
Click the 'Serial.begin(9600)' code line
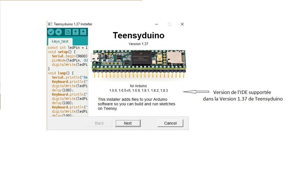pos(70,56)
